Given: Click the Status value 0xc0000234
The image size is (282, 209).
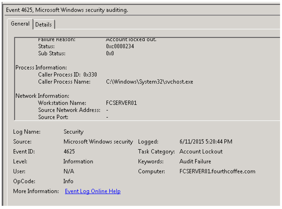Looking at the screenshot, I should tap(120, 46).
